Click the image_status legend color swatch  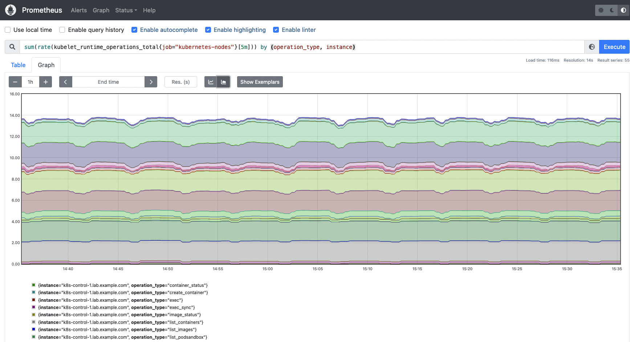click(33, 314)
